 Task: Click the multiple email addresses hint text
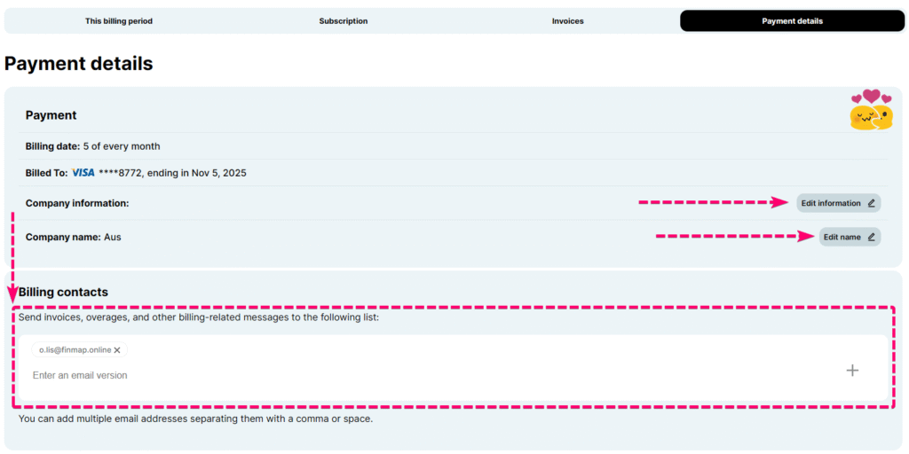(195, 419)
